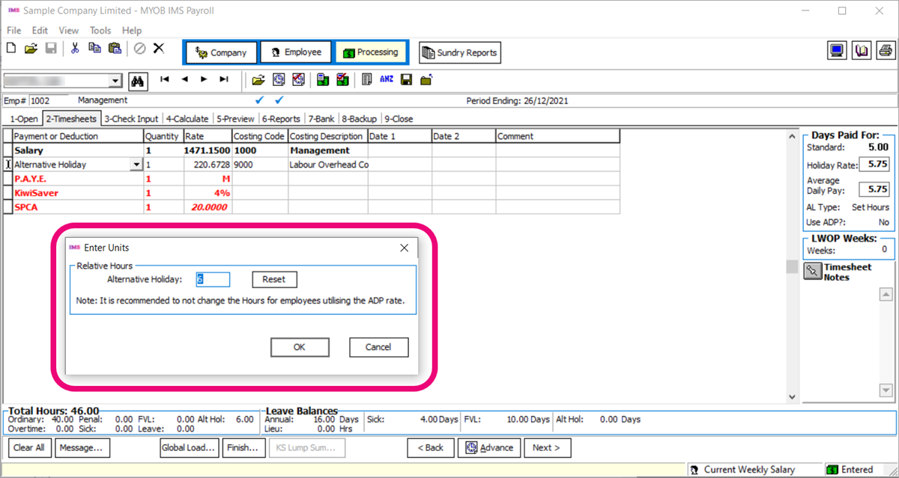Go to next employee record arrow
This screenshot has width=899, height=478.
click(x=204, y=79)
